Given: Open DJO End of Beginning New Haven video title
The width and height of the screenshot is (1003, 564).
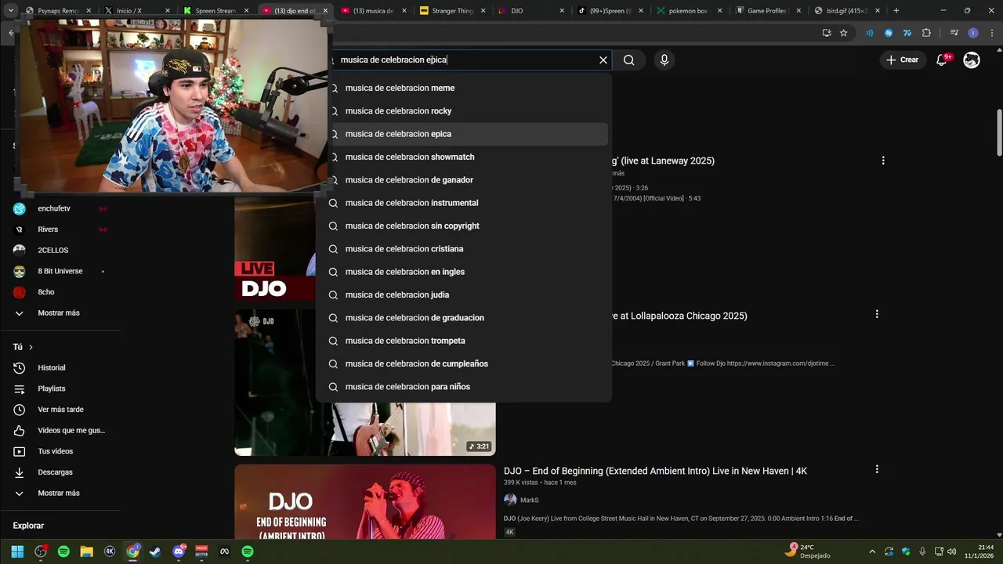Looking at the screenshot, I should point(655,471).
